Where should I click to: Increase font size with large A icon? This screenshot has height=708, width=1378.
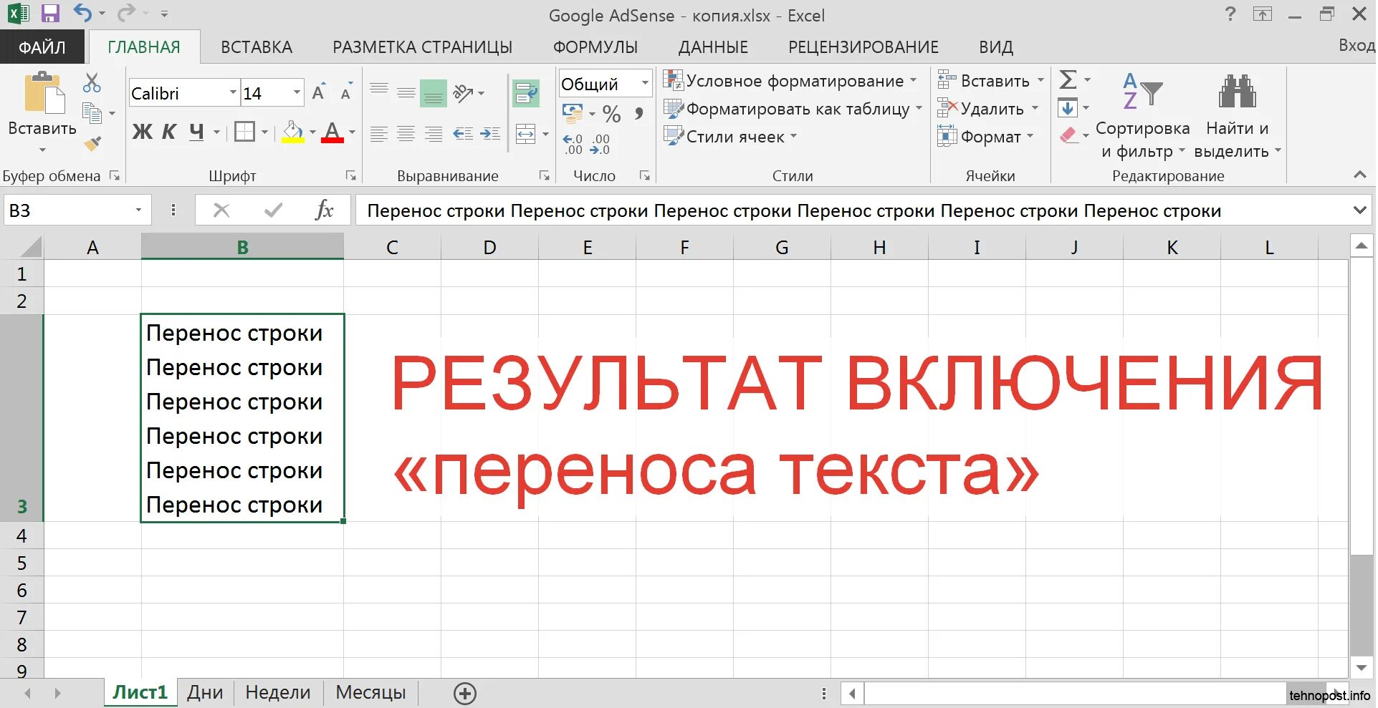pyautogui.click(x=319, y=92)
